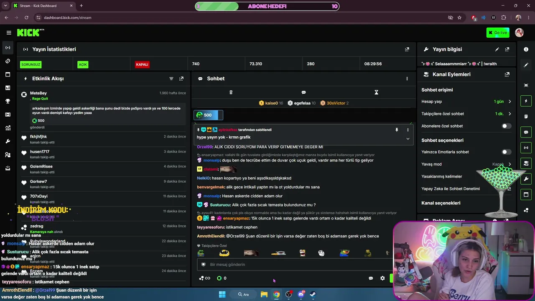Expand Takipçilere özel sohbet duration setting
This screenshot has width=535, height=301.
(510, 114)
